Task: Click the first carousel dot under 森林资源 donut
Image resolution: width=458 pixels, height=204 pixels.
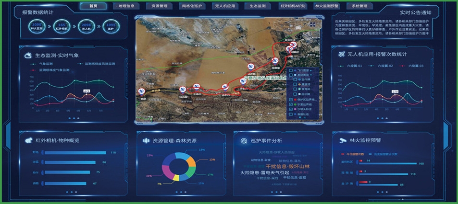Action: point(176,192)
